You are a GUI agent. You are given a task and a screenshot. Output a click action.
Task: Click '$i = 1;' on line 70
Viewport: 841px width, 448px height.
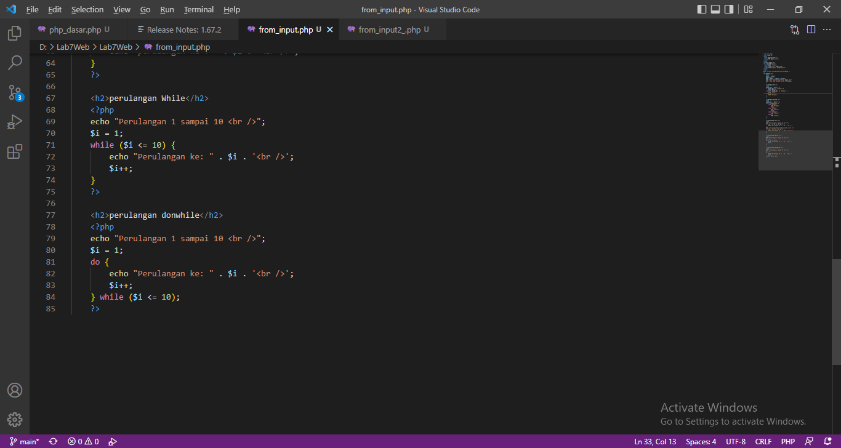click(107, 134)
